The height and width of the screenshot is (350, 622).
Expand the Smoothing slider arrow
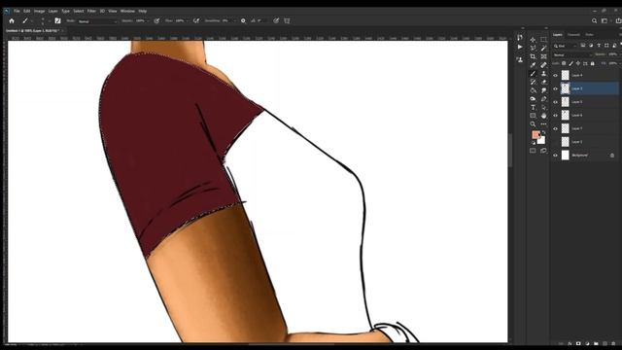pos(234,21)
